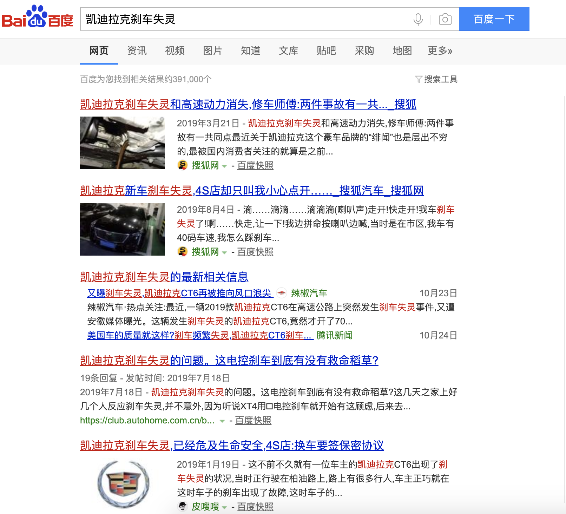Image resolution: width=566 pixels, height=514 pixels.
Task: Click the 皮嗖嗖 source name
Action: pyautogui.click(x=205, y=507)
